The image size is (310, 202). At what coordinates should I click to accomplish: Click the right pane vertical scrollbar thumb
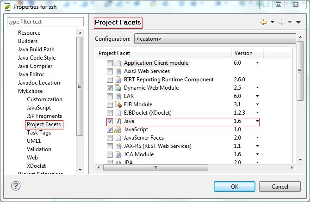point(300,71)
